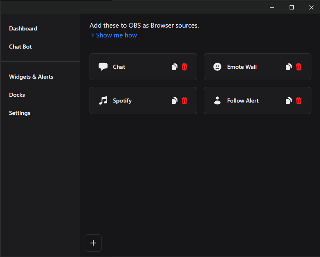Delete the Emote Wall widget

(299, 67)
